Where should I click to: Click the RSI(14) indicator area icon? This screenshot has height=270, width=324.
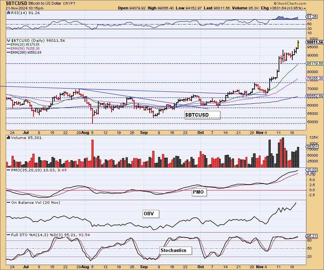click(8, 13)
